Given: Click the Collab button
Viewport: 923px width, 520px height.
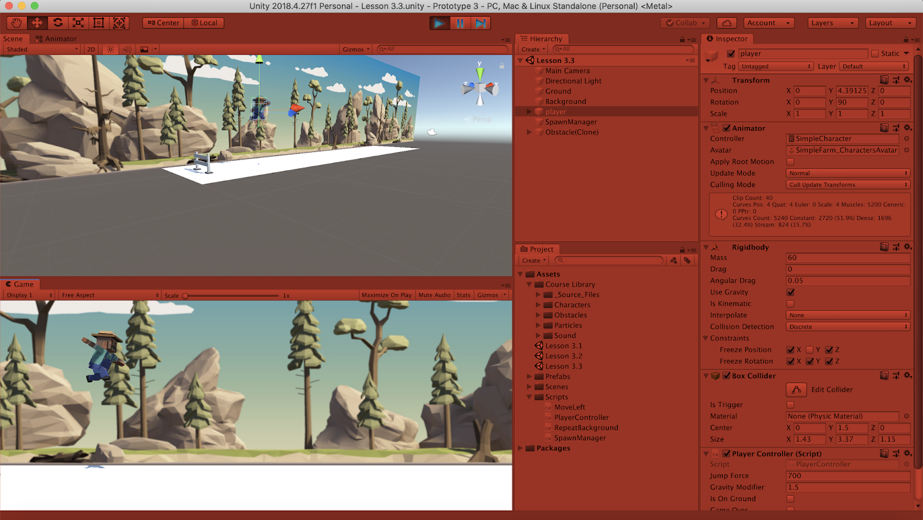Looking at the screenshot, I should pyautogui.click(x=685, y=23).
